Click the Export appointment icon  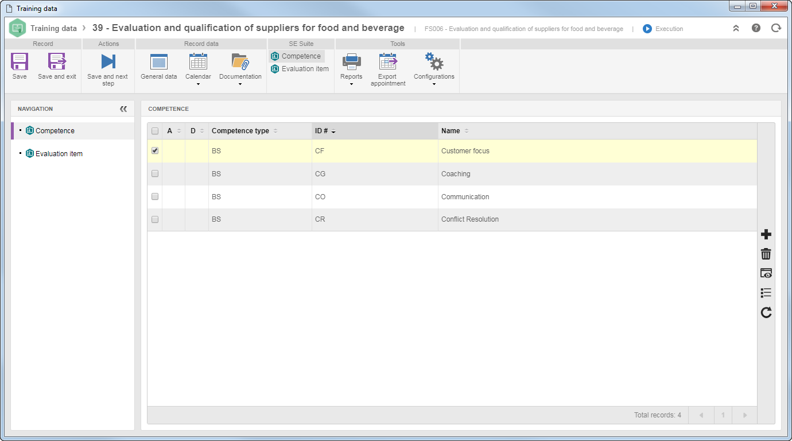coord(388,61)
